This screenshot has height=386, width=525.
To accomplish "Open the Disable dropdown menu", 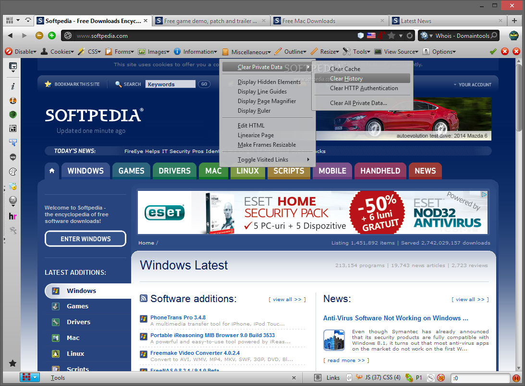I will click(21, 51).
